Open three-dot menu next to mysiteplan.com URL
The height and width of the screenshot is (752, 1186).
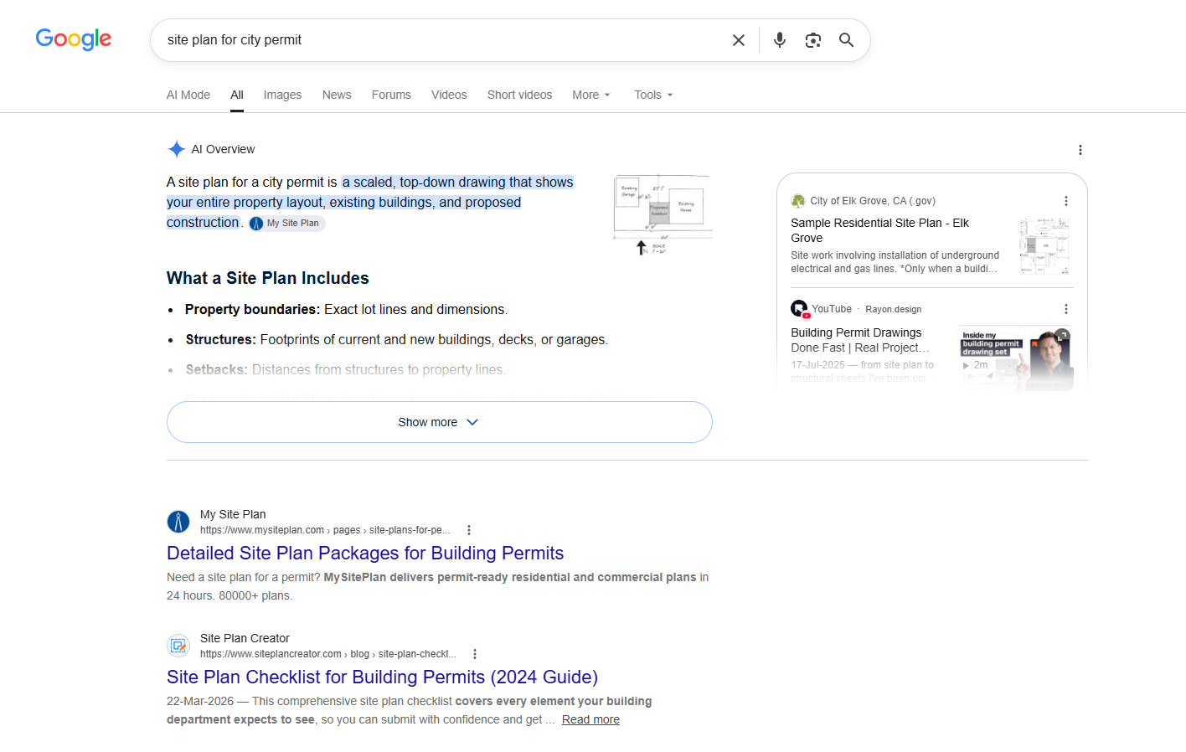pos(469,530)
